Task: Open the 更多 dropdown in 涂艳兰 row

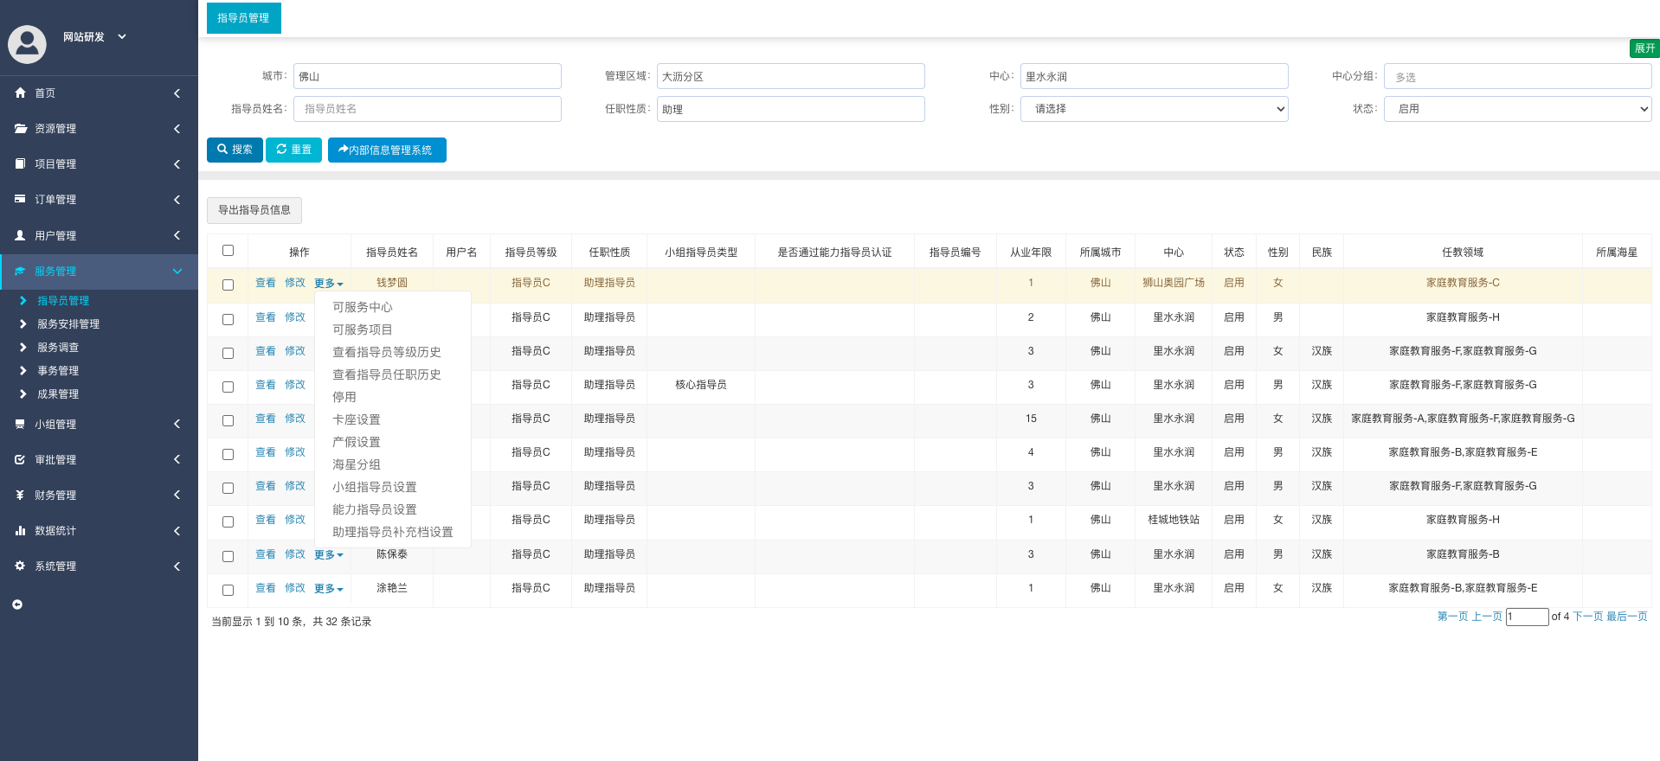Action: point(328,589)
